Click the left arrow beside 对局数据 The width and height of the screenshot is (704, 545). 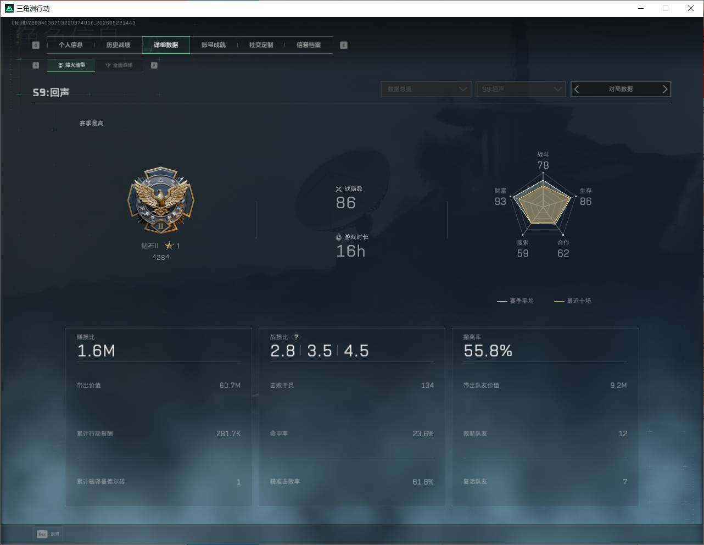[577, 89]
